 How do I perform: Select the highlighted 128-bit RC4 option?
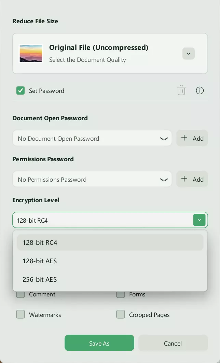point(40,242)
